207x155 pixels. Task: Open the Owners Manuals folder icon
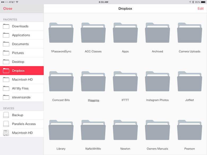(157, 130)
